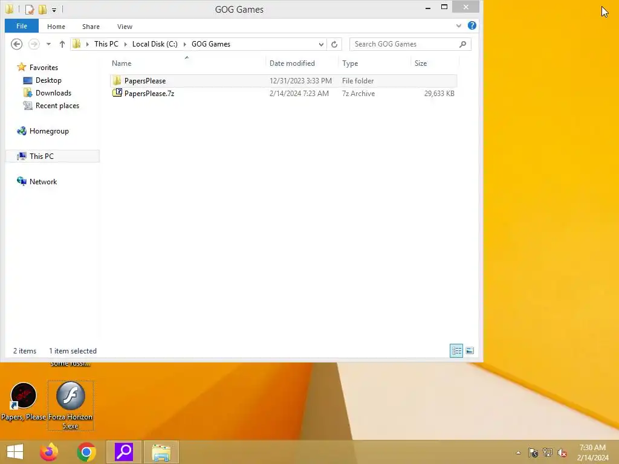This screenshot has height=464, width=619.
Task: Open the Action Center flag icon
Action: click(533, 453)
